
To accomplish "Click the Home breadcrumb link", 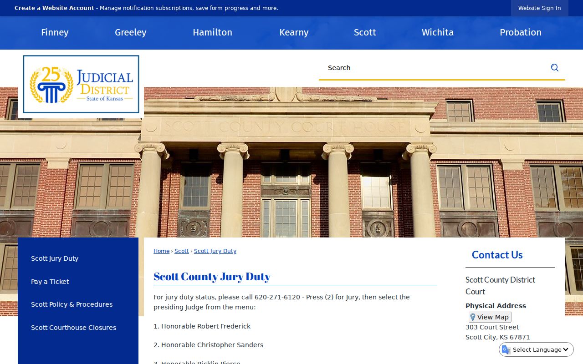I will (x=161, y=251).
